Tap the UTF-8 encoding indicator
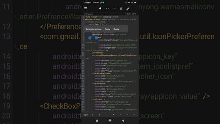The width and height of the screenshot is (220, 124). [134, 14]
